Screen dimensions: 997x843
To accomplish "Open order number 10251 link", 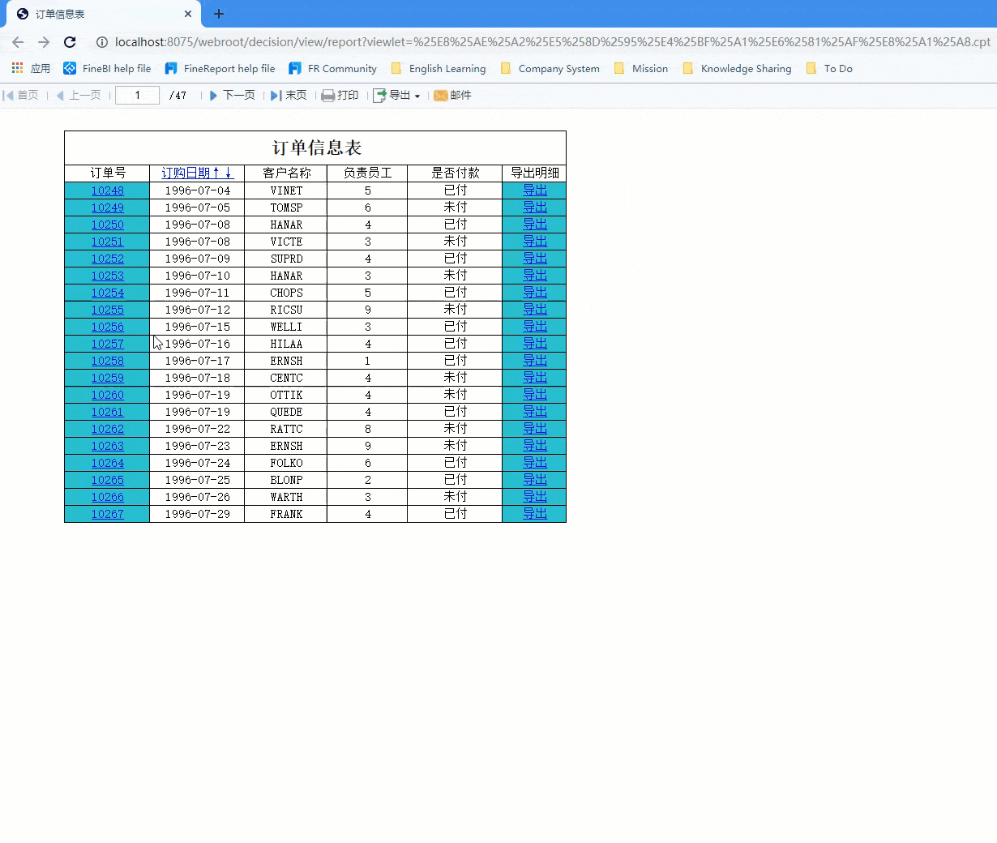I will tap(108, 242).
